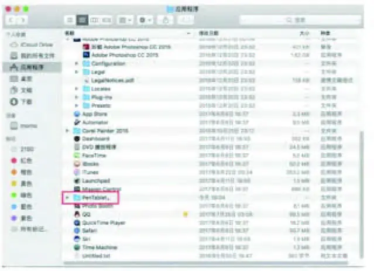
Task: Sort by the 修改日期 column header
Action: pos(209,33)
